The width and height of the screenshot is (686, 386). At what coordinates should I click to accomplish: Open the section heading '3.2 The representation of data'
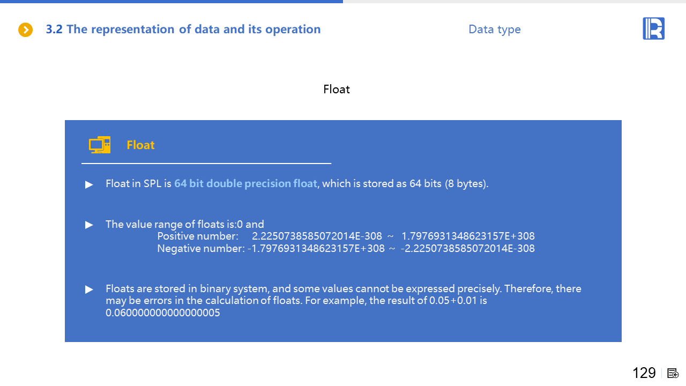[183, 29]
